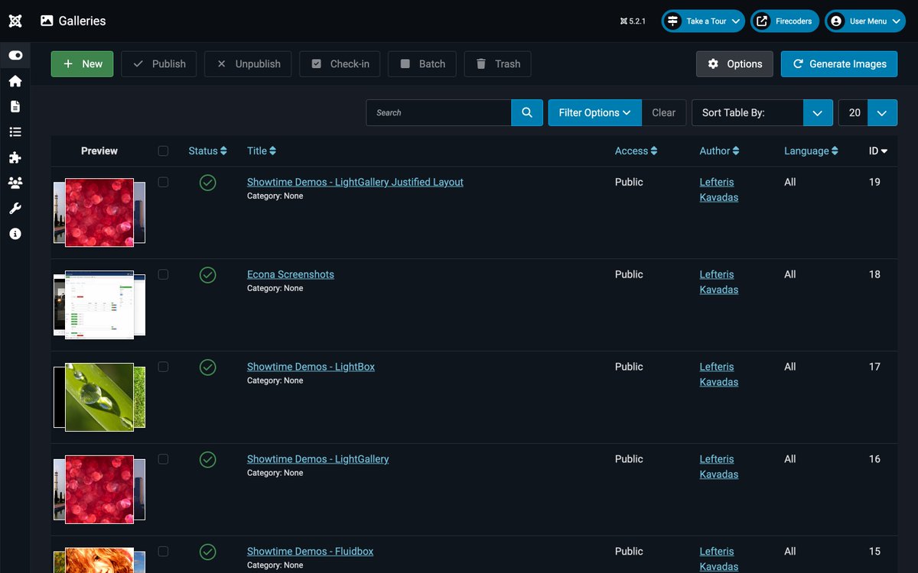Click the Batch toolbar button
918x573 pixels.
(422, 64)
